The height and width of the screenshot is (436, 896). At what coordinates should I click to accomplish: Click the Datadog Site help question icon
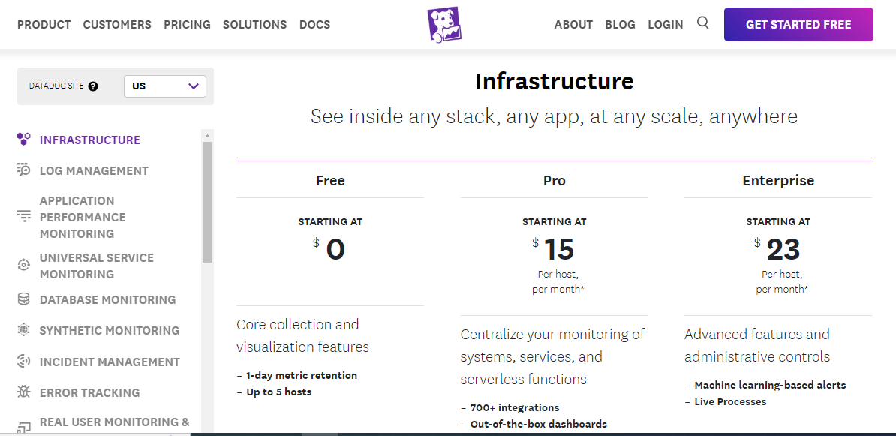coord(93,86)
